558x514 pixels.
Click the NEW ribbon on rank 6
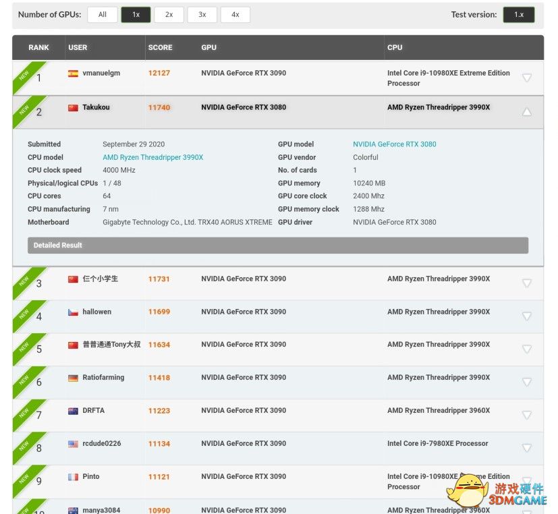tap(26, 379)
